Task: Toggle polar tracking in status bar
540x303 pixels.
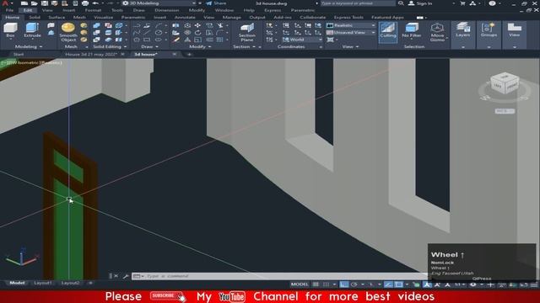Action: click(x=354, y=284)
